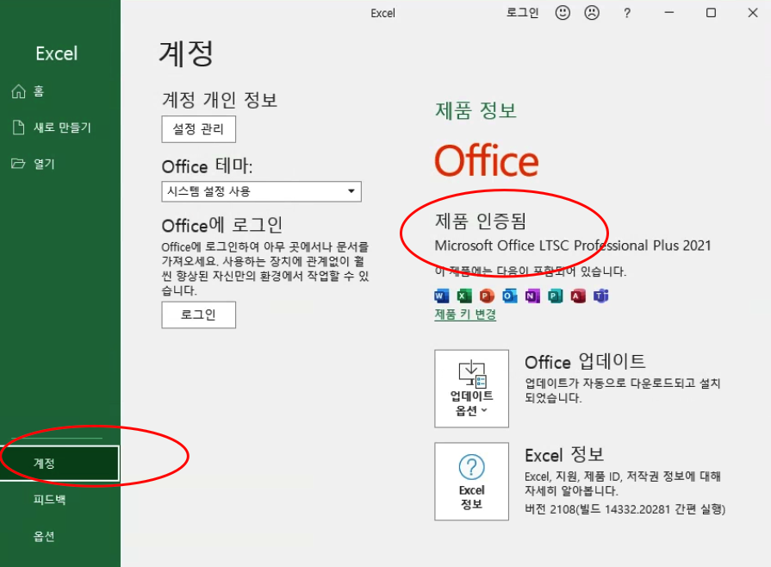This screenshot has height=567, width=771.
Task: Click the PowerPoint app icon
Action: click(x=487, y=296)
